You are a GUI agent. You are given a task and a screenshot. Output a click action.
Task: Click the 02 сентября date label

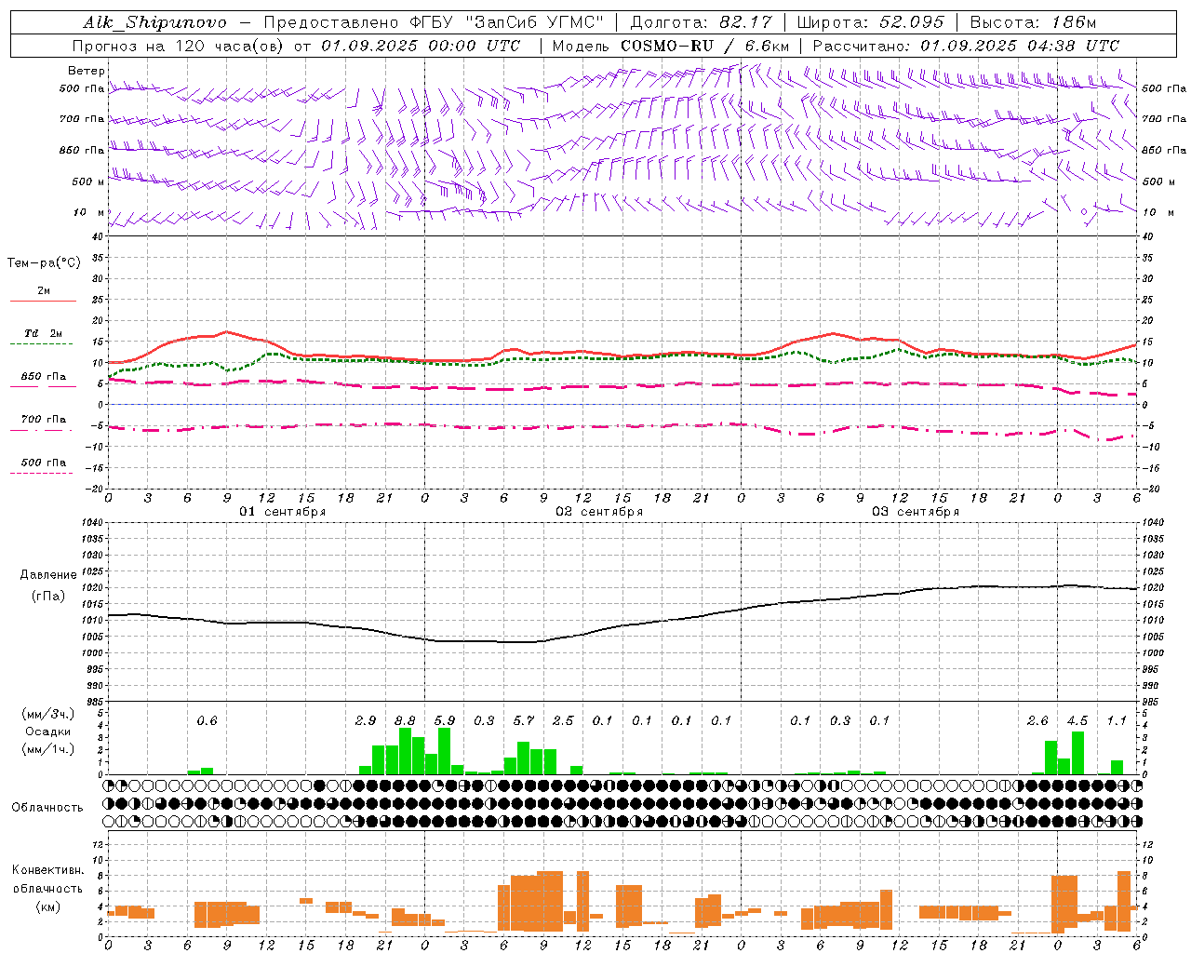pyautogui.click(x=599, y=512)
